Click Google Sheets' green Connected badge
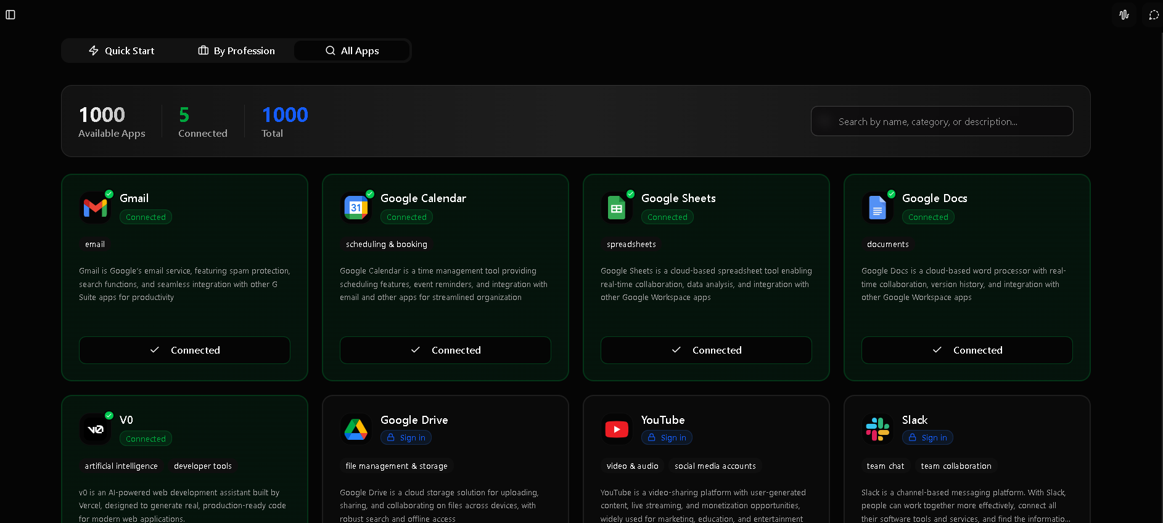This screenshot has width=1163, height=523. pyautogui.click(x=667, y=217)
